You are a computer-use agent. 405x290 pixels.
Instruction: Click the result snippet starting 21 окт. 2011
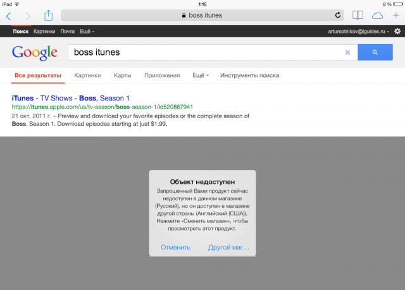coord(130,120)
